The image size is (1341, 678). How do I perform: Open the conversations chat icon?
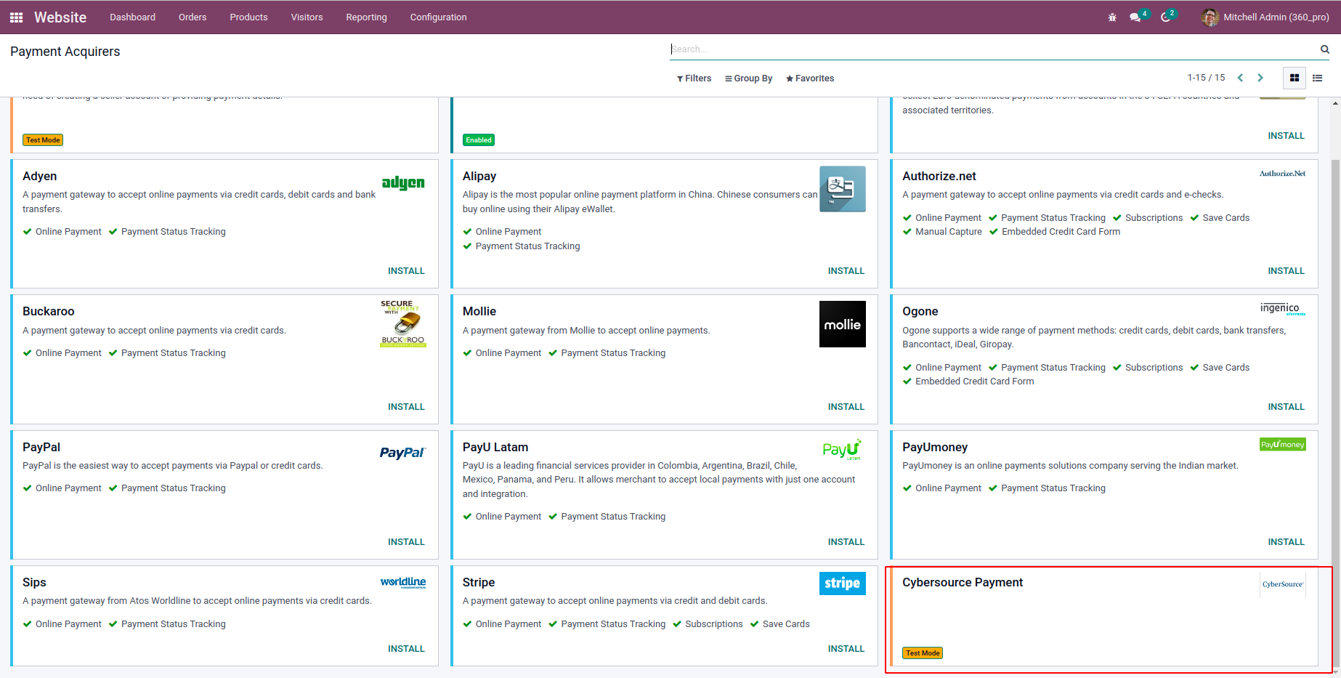click(1135, 17)
